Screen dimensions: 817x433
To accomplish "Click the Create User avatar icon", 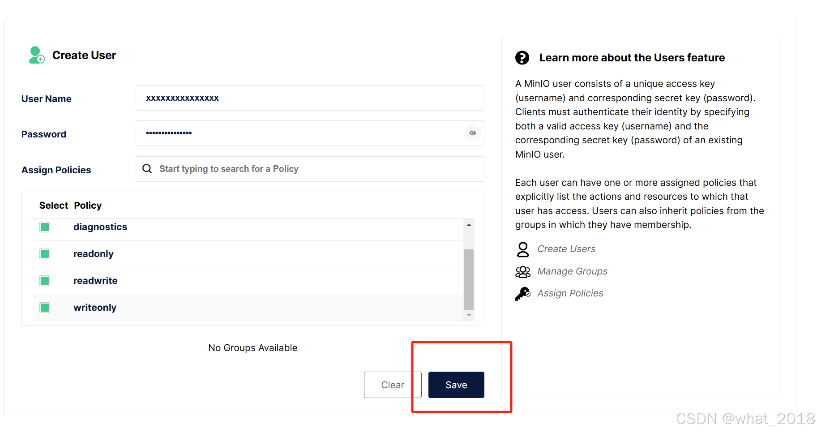I will tap(37, 55).
